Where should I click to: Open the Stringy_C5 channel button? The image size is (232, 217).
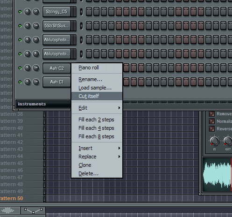tap(56, 12)
